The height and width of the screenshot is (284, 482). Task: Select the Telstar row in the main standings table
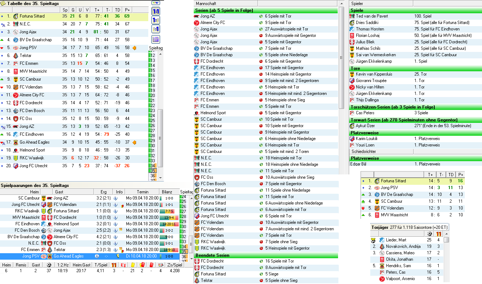[x=74, y=56]
